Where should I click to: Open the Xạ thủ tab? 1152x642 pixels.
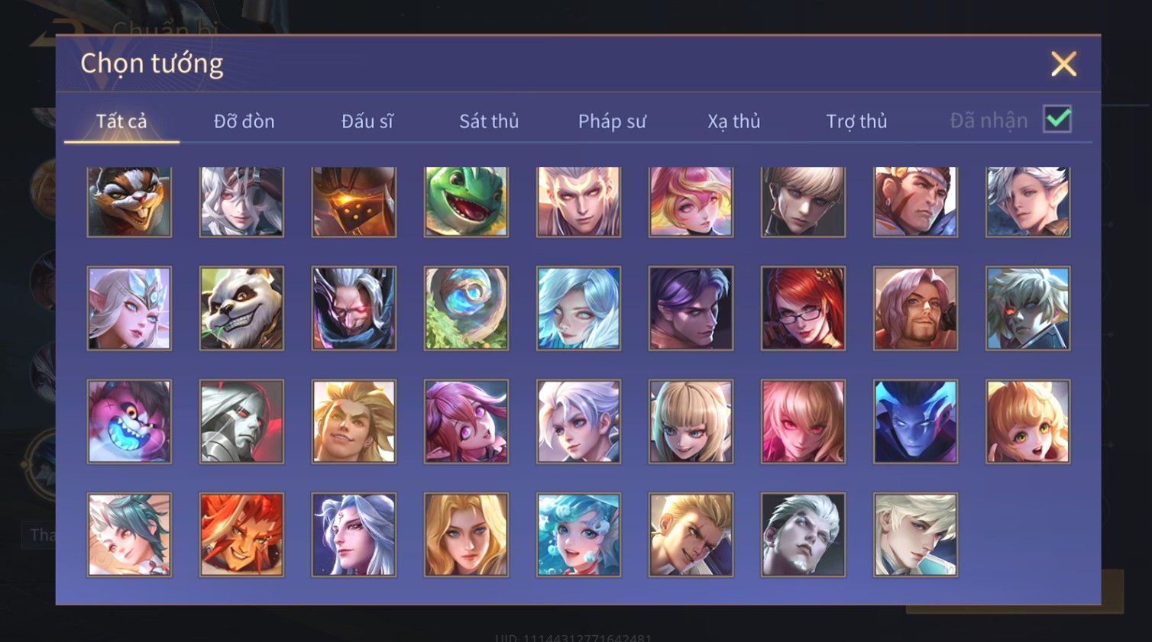(x=733, y=121)
